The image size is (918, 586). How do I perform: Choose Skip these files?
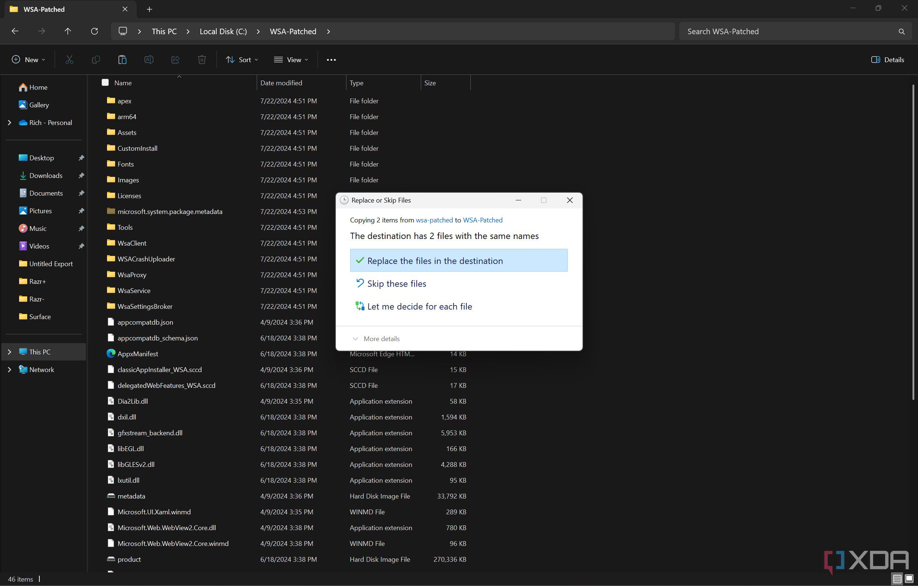point(459,283)
